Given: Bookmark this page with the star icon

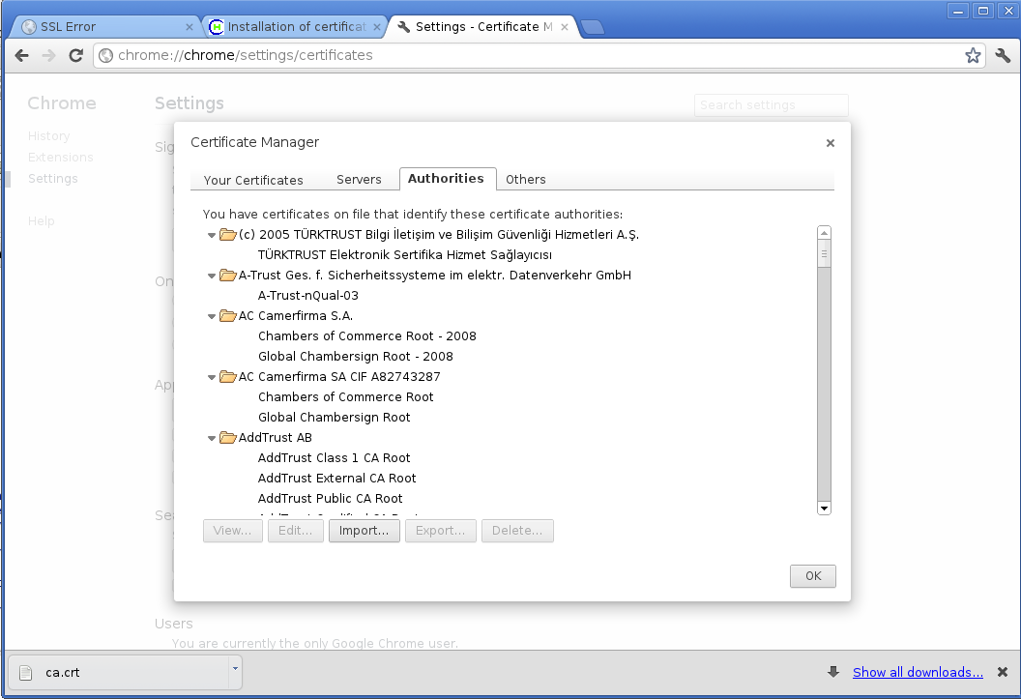Looking at the screenshot, I should 973,55.
